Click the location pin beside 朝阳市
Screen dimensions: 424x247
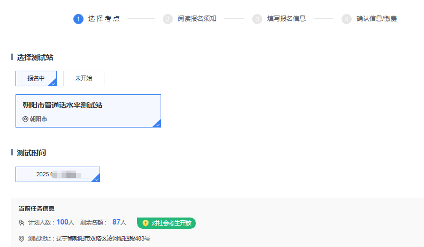pos(25,119)
